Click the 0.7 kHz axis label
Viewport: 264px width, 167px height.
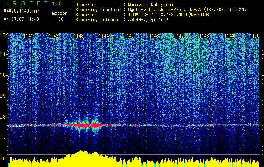pyautogui.click(x=3, y=138)
